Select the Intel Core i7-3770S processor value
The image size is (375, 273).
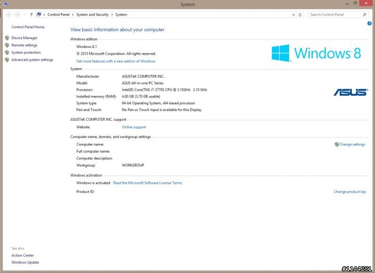point(164,90)
